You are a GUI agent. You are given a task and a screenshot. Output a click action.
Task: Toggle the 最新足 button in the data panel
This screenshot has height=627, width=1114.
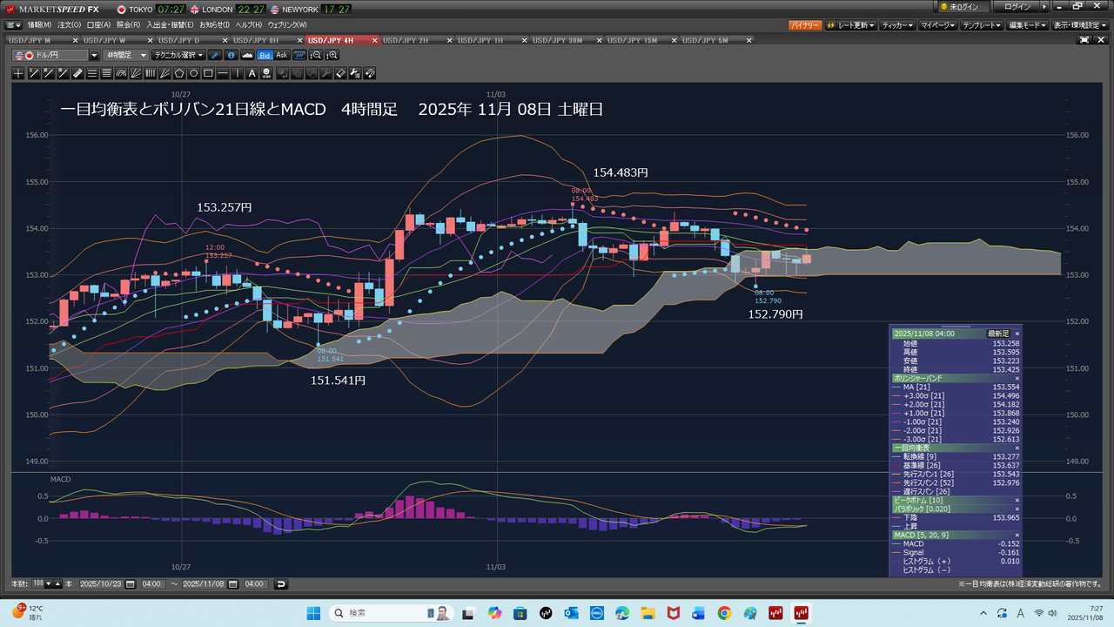pyautogui.click(x=997, y=334)
